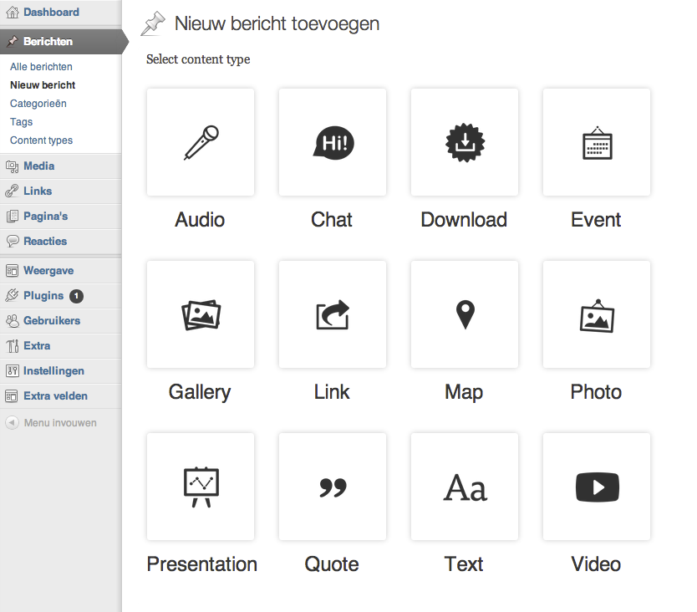Choose the Gallery stacked photos icon
The image size is (697, 612).
pyautogui.click(x=201, y=314)
